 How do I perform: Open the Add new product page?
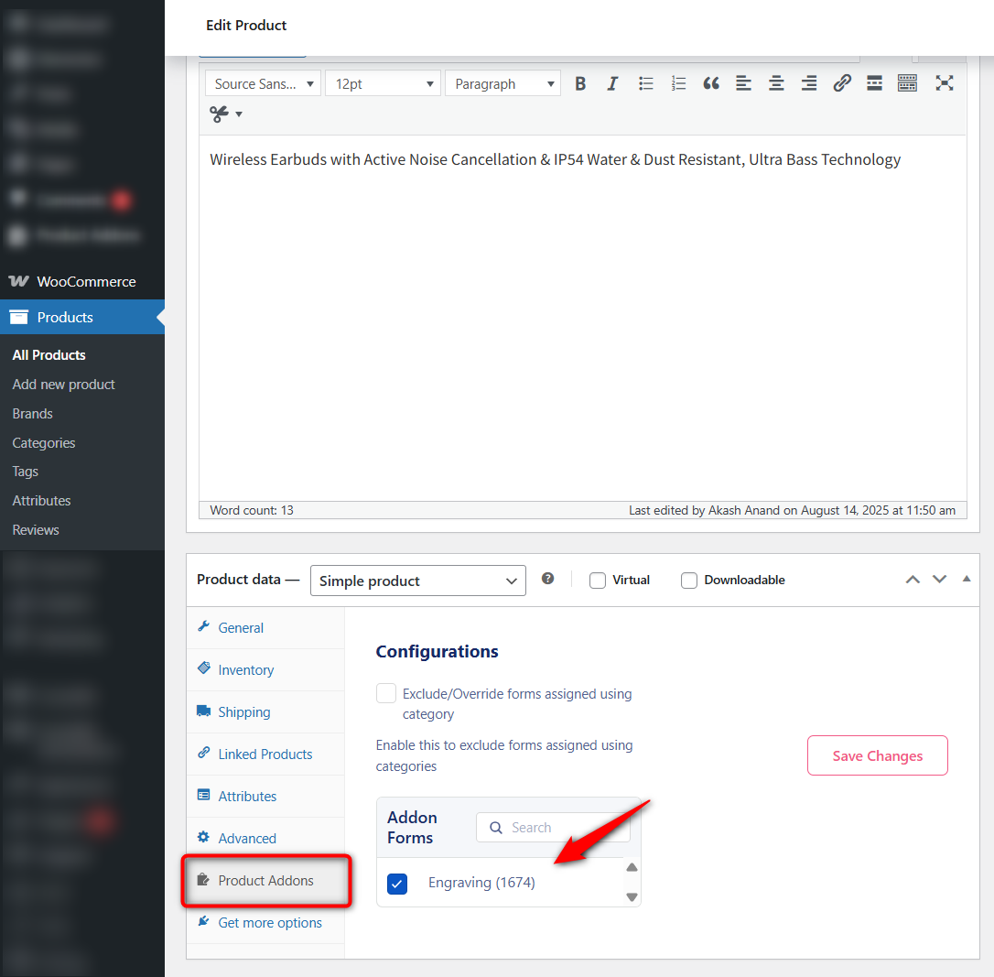[63, 384]
